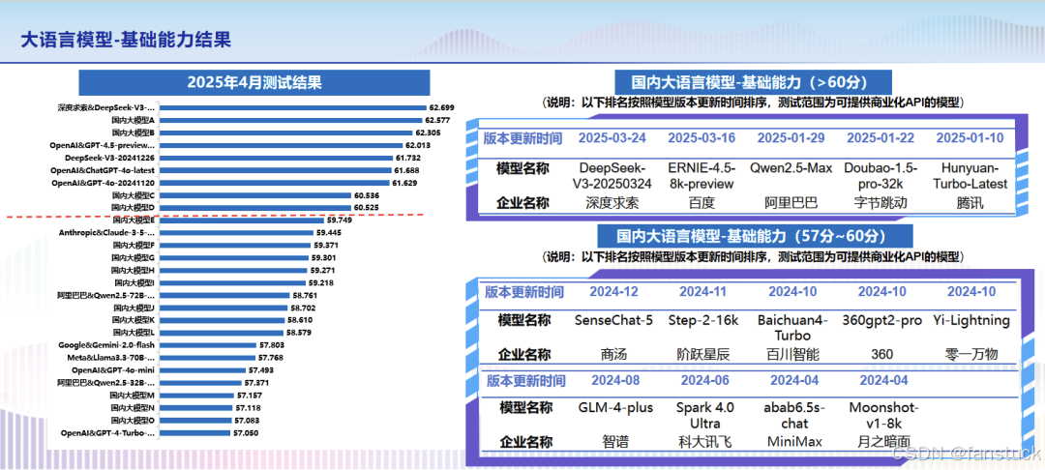Screen dimensions: 1045x470
Task: Click the "OpenAI&GPT-4-Turbo-…" chart label
Action: click(x=108, y=433)
